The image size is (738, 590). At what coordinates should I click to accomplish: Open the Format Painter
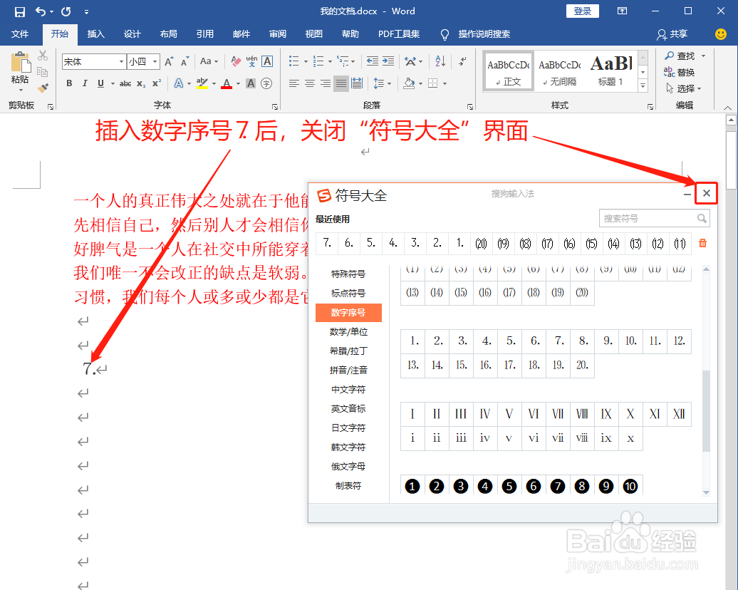point(43,87)
